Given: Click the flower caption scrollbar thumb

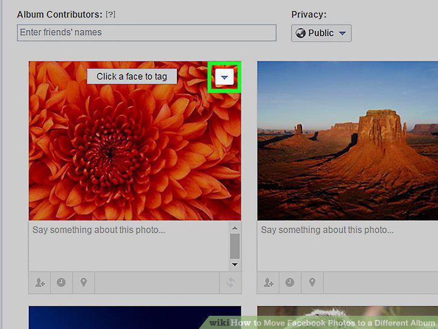Looking at the screenshot, I should click(235, 247).
